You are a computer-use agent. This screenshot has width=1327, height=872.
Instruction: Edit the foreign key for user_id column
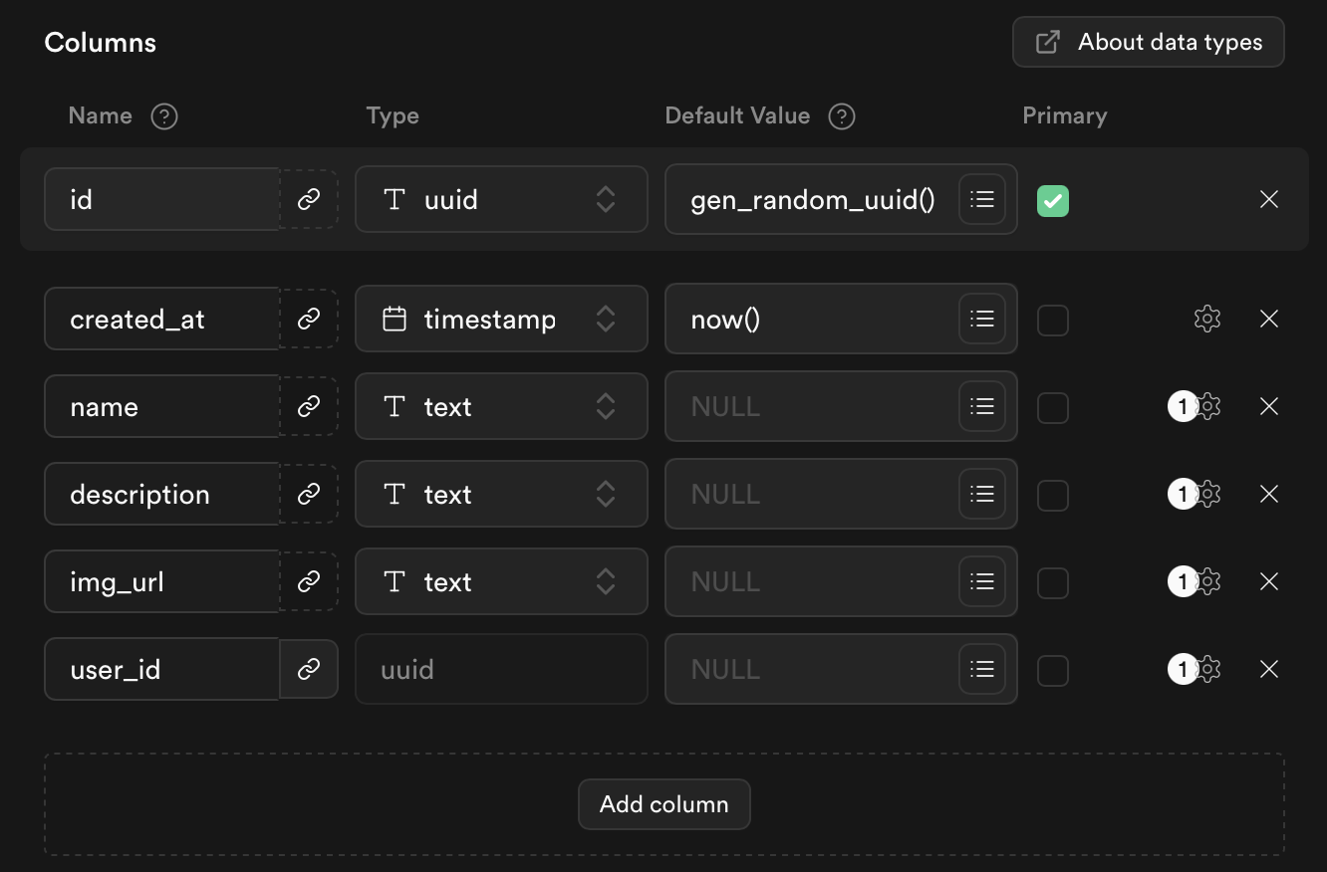point(309,669)
